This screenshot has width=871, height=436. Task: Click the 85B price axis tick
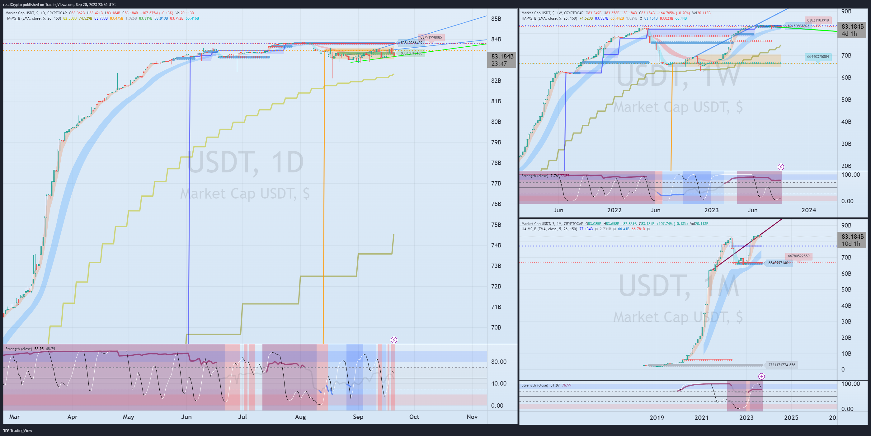click(496, 19)
